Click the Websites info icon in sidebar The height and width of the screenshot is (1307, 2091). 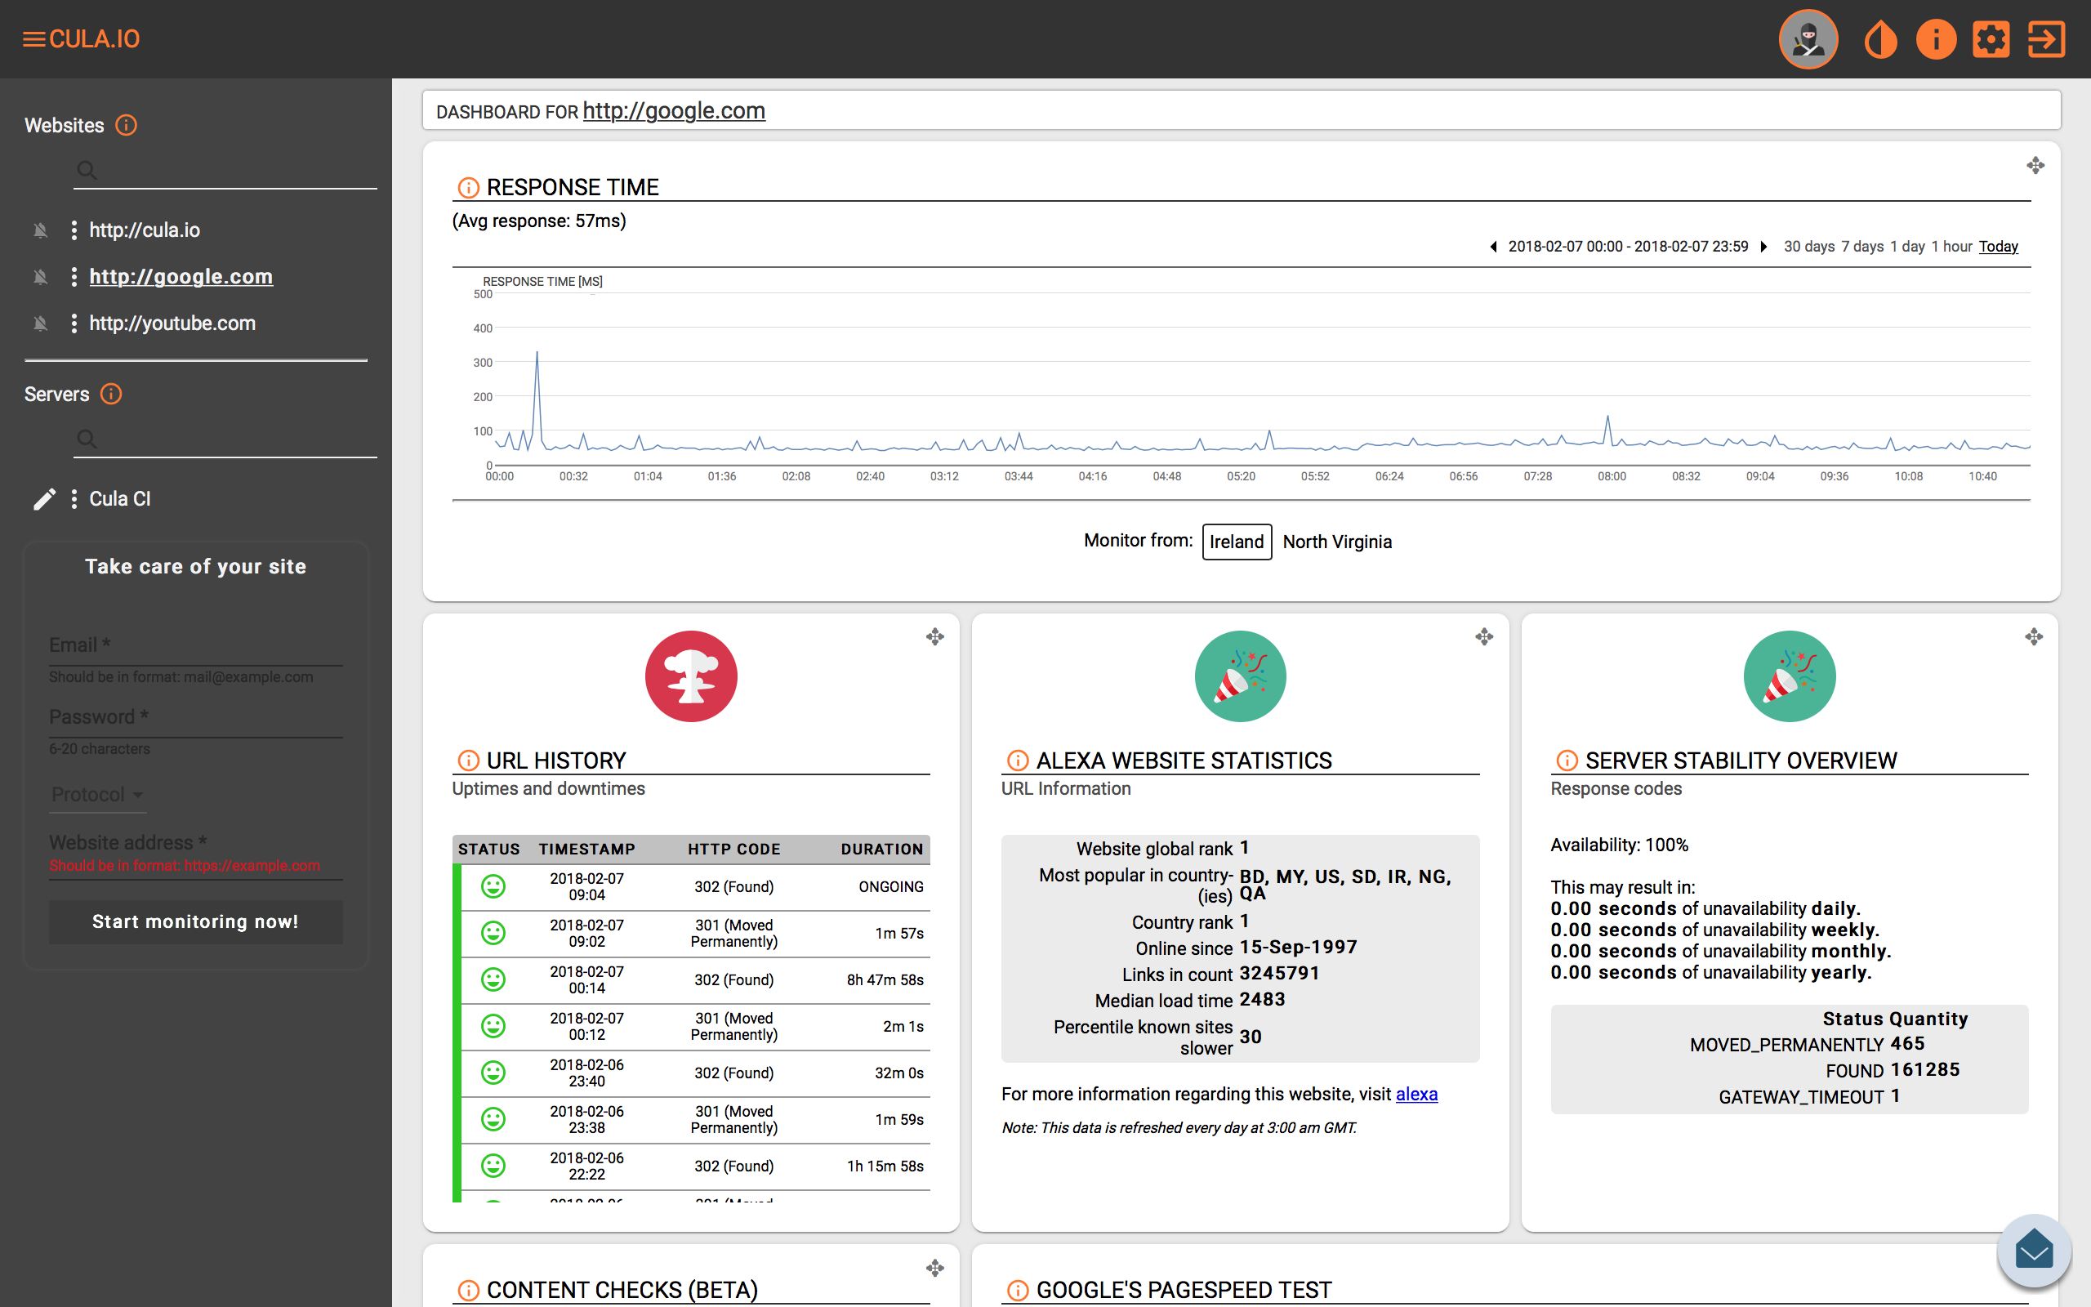[x=126, y=125]
